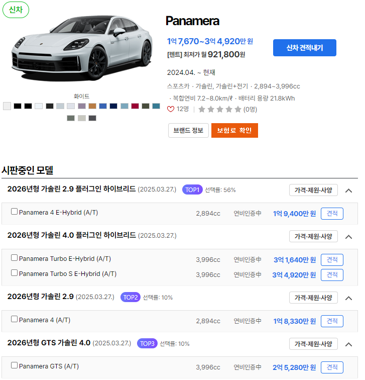Click the 신차 견적내기 button
The width and height of the screenshot is (365, 380).
point(305,48)
